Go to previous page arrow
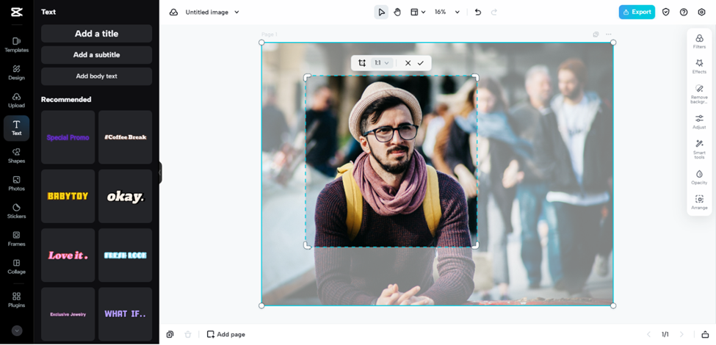Image resolution: width=716 pixels, height=345 pixels. (648, 335)
